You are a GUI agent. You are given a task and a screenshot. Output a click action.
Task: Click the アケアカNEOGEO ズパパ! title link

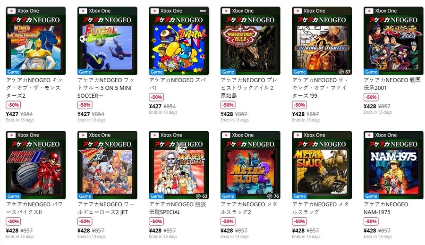171,84
